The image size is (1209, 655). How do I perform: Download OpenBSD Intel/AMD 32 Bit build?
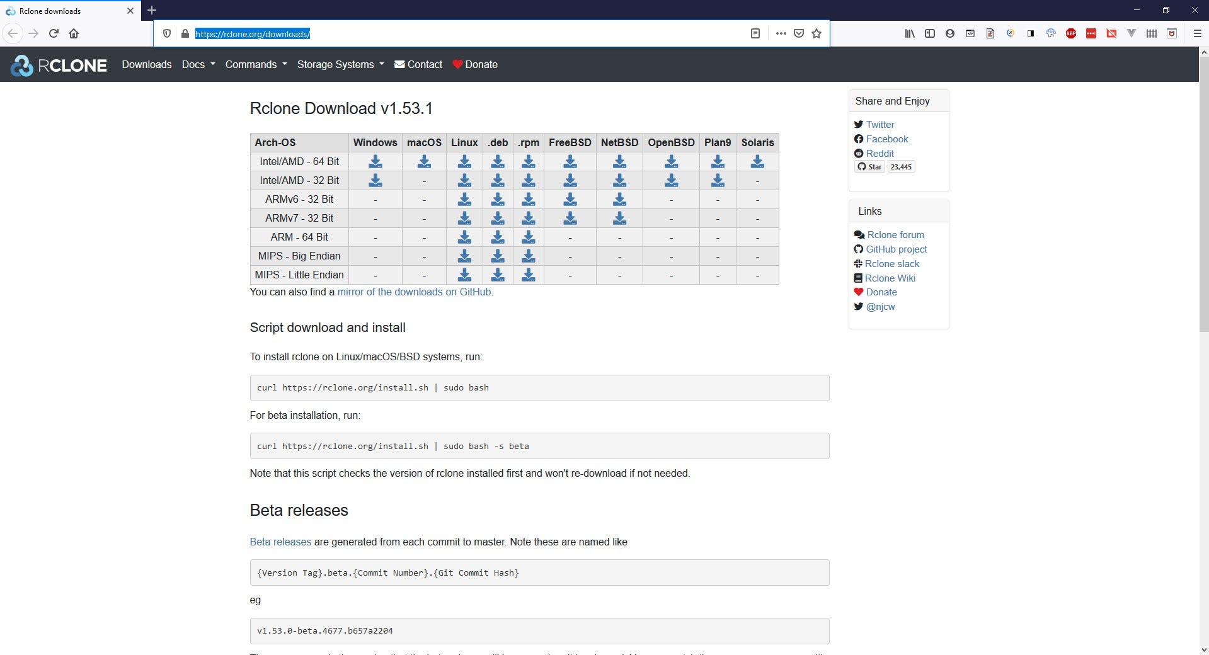(x=672, y=180)
